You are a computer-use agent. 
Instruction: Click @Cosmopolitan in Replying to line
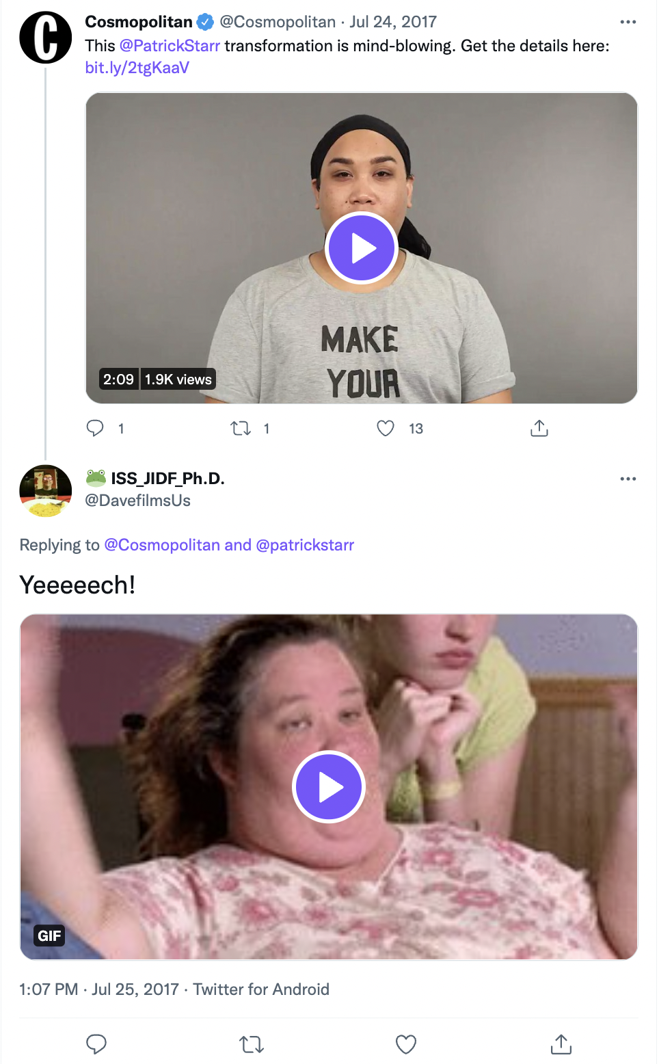(162, 545)
